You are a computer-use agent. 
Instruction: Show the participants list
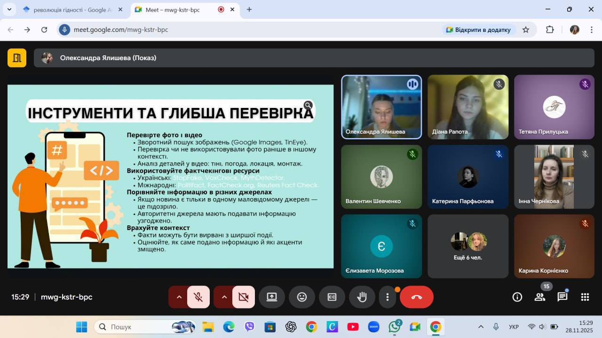click(539, 297)
